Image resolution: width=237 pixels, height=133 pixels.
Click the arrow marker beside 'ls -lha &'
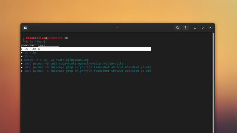coord(22,49)
